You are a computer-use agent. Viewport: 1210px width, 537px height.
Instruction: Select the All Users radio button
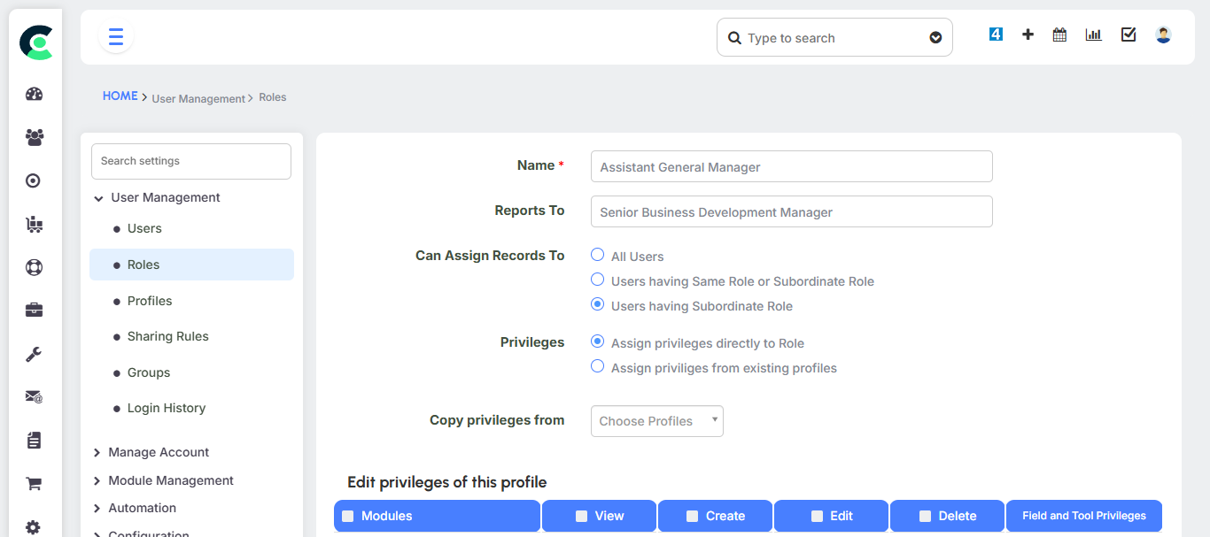click(x=598, y=255)
